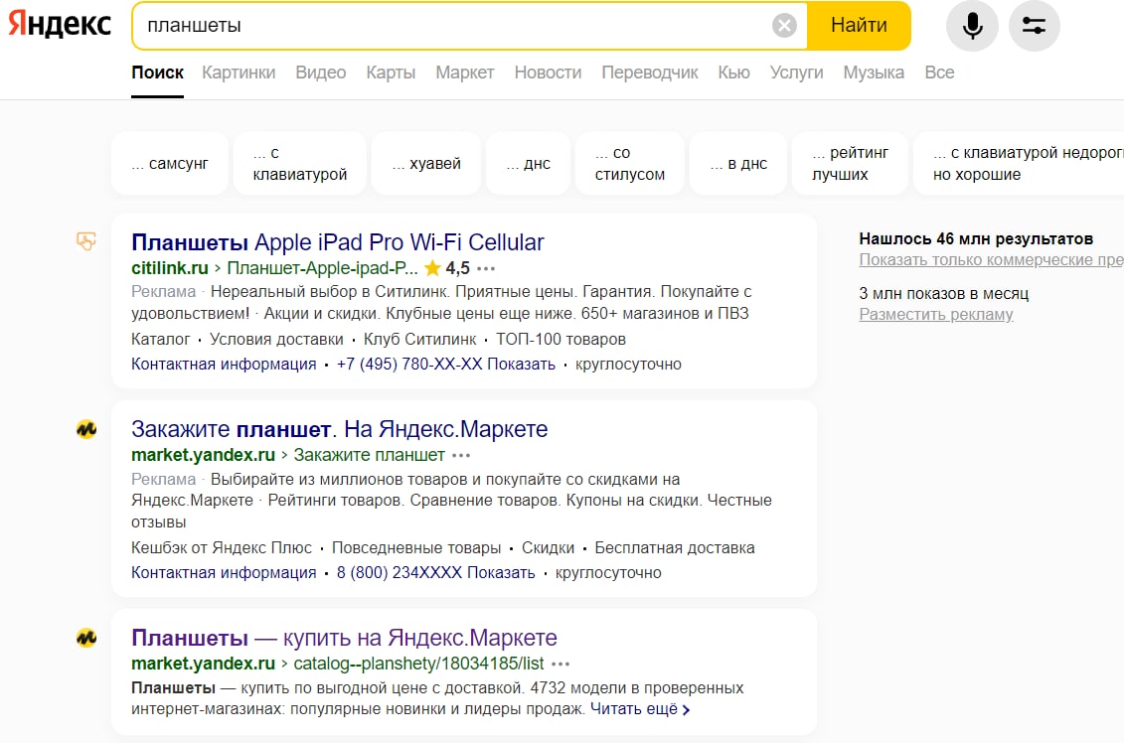Click the Яндекс logo
1124x743 pixels.
[x=60, y=24]
